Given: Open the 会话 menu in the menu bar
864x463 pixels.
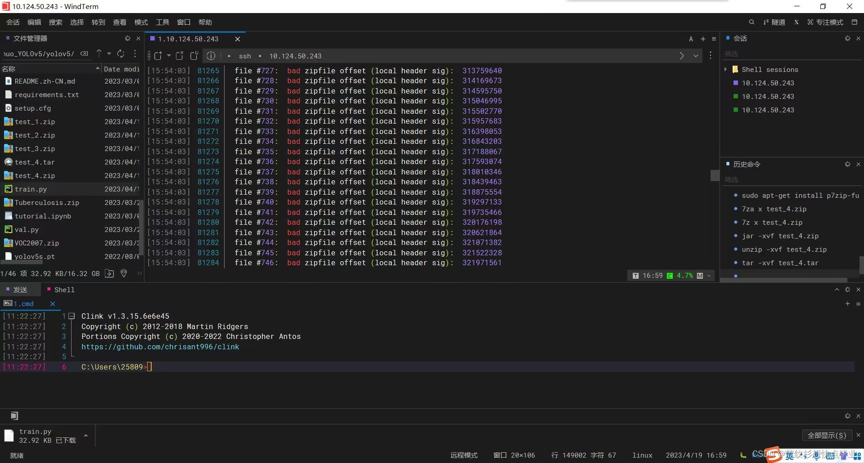Looking at the screenshot, I should pyautogui.click(x=13, y=22).
